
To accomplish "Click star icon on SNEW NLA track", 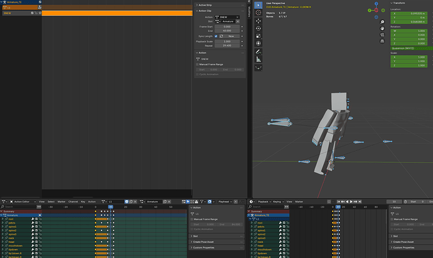I will pos(40,13).
